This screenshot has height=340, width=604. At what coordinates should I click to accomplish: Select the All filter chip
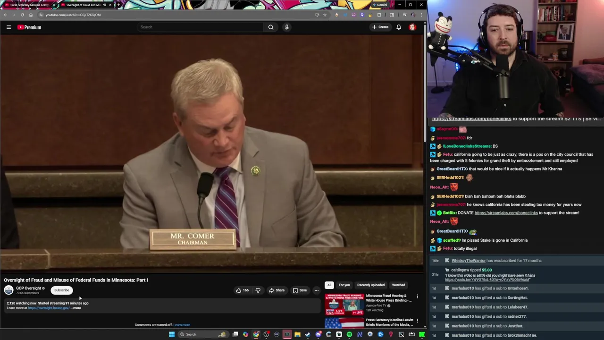click(329, 285)
